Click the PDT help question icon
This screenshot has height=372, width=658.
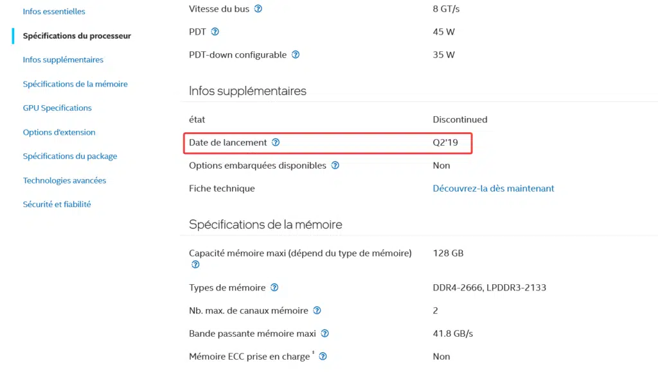pyautogui.click(x=215, y=32)
